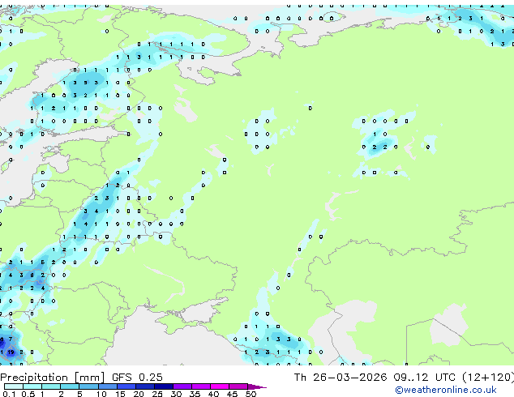This screenshot has width=514, height=397.
Task: Open the weatheronline.co.uk copyright link
Action: point(445,390)
